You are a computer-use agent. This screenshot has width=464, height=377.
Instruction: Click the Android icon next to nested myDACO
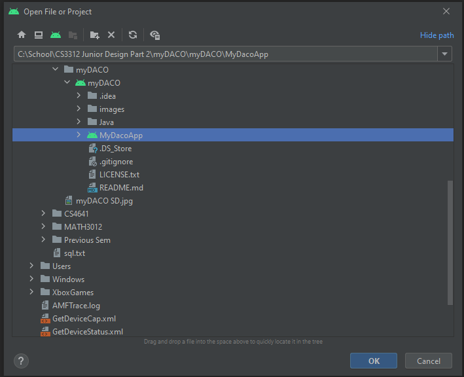(80, 83)
